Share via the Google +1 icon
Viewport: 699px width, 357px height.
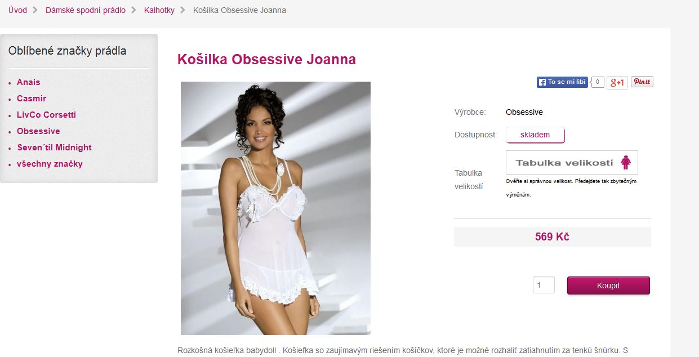617,83
